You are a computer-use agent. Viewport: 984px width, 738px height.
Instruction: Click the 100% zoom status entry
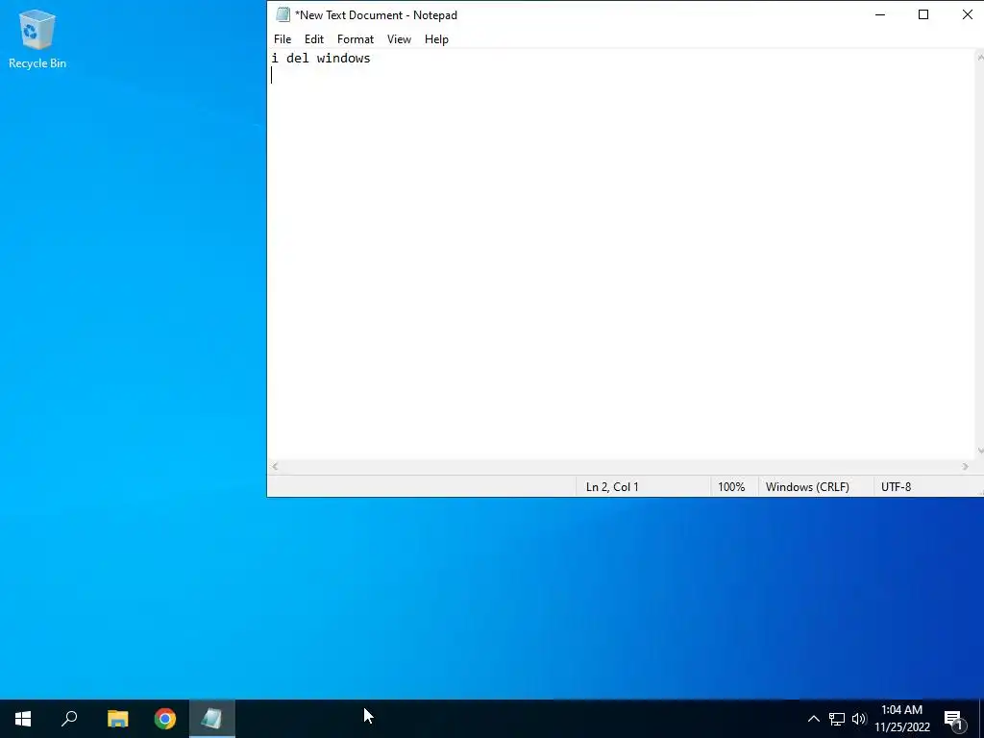(x=731, y=487)
